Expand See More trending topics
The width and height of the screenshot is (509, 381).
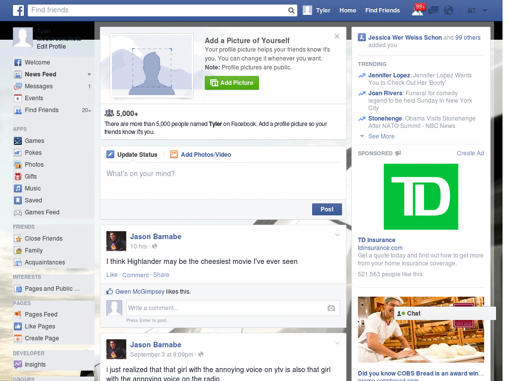381,136
